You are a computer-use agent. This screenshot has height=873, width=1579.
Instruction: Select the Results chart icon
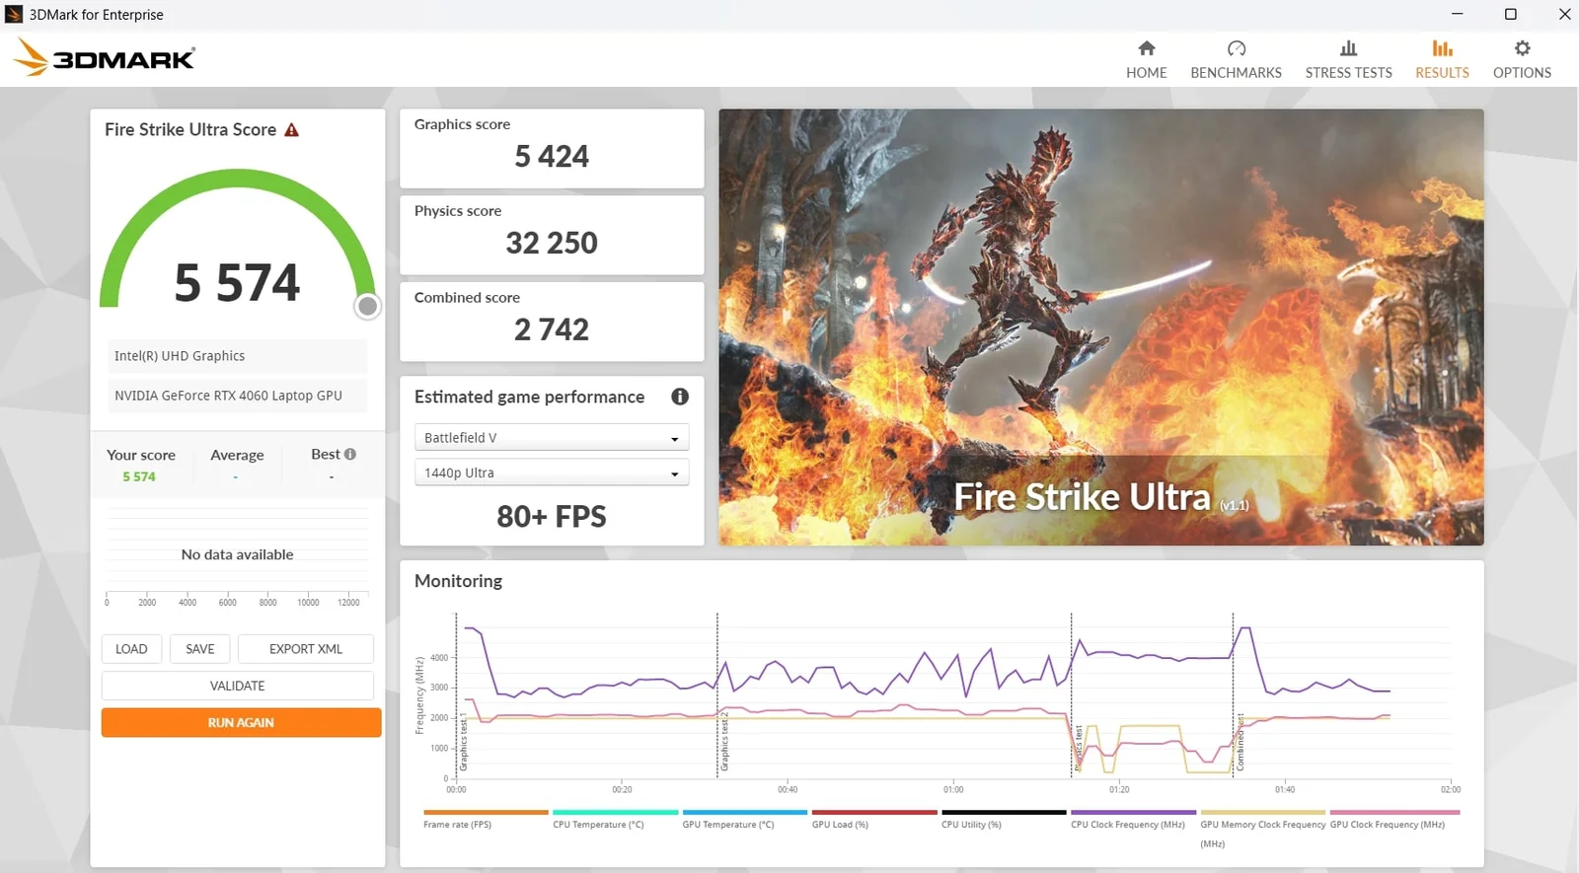point(1442,48)
